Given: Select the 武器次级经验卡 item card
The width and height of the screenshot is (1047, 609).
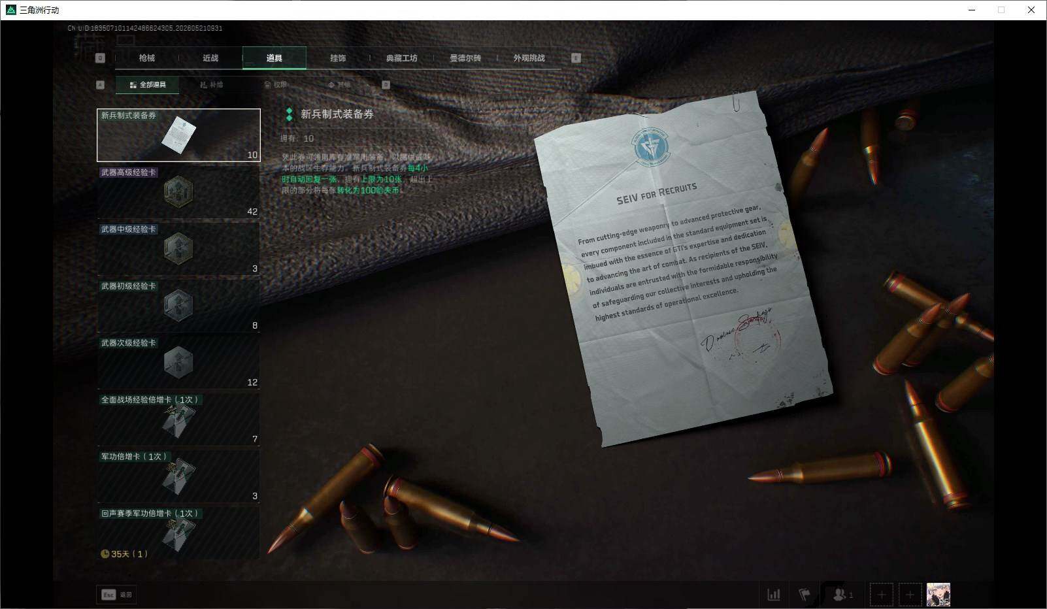Looking at the screenshot, I should 178,363.
